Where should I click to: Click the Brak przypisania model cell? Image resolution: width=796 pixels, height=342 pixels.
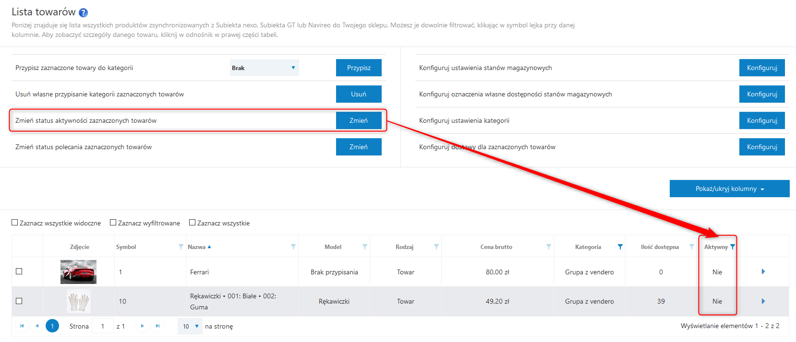334,272
